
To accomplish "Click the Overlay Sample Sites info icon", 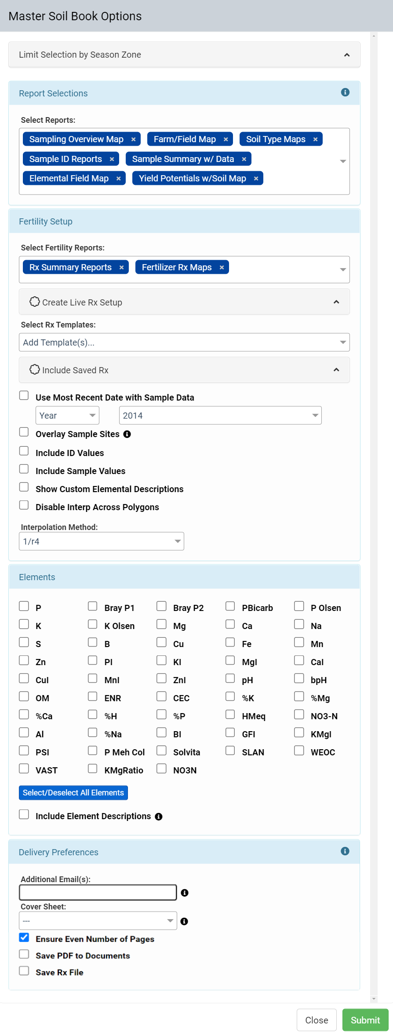I will click(127, 434).
